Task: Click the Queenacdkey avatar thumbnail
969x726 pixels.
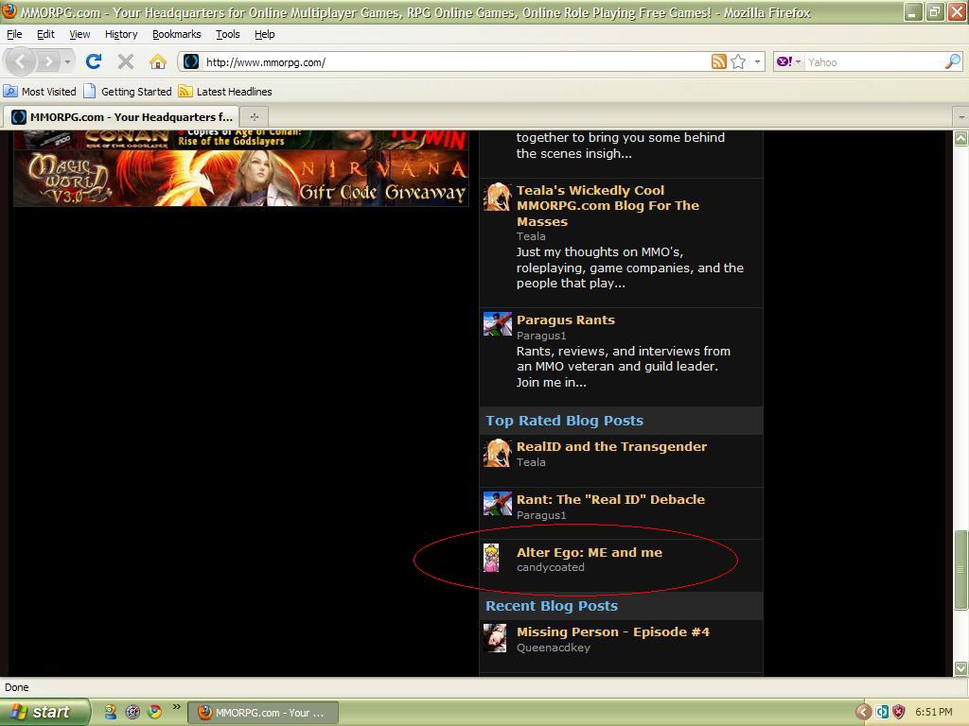Action: [495, 638]
